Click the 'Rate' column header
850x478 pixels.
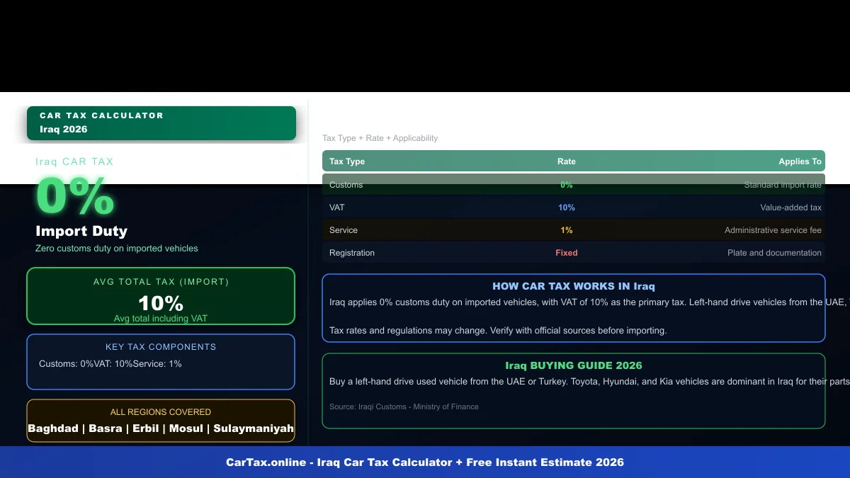(567, 161)
